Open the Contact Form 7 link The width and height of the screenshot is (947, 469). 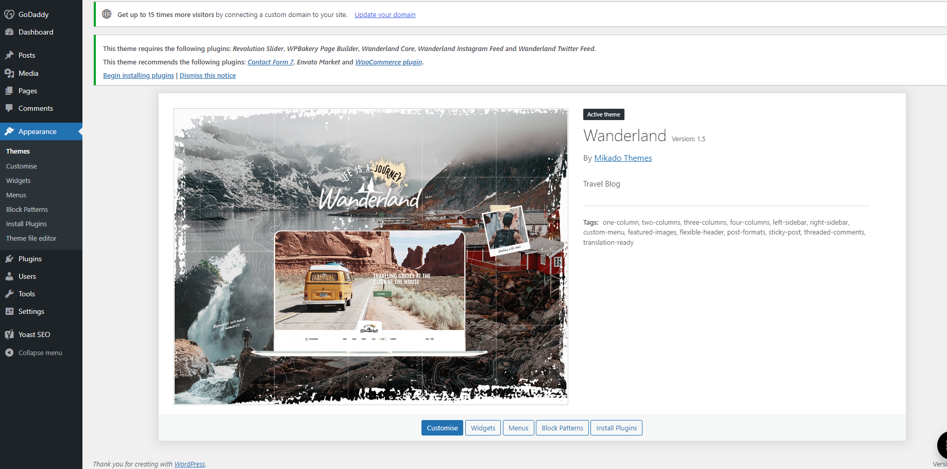[270, 62]
